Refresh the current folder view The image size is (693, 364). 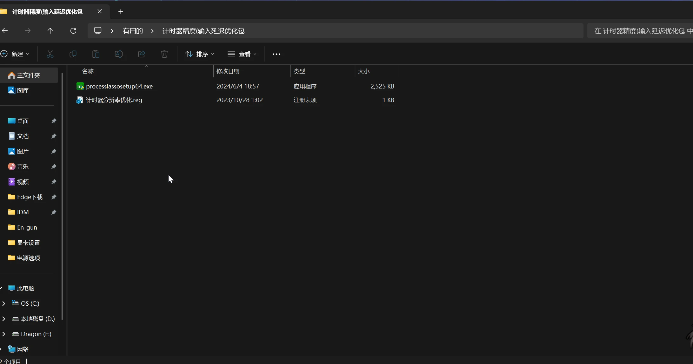[x=73, y=31]
